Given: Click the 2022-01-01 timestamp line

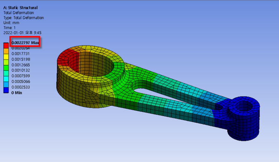Looking at the screenshot, I should (22, 33).
